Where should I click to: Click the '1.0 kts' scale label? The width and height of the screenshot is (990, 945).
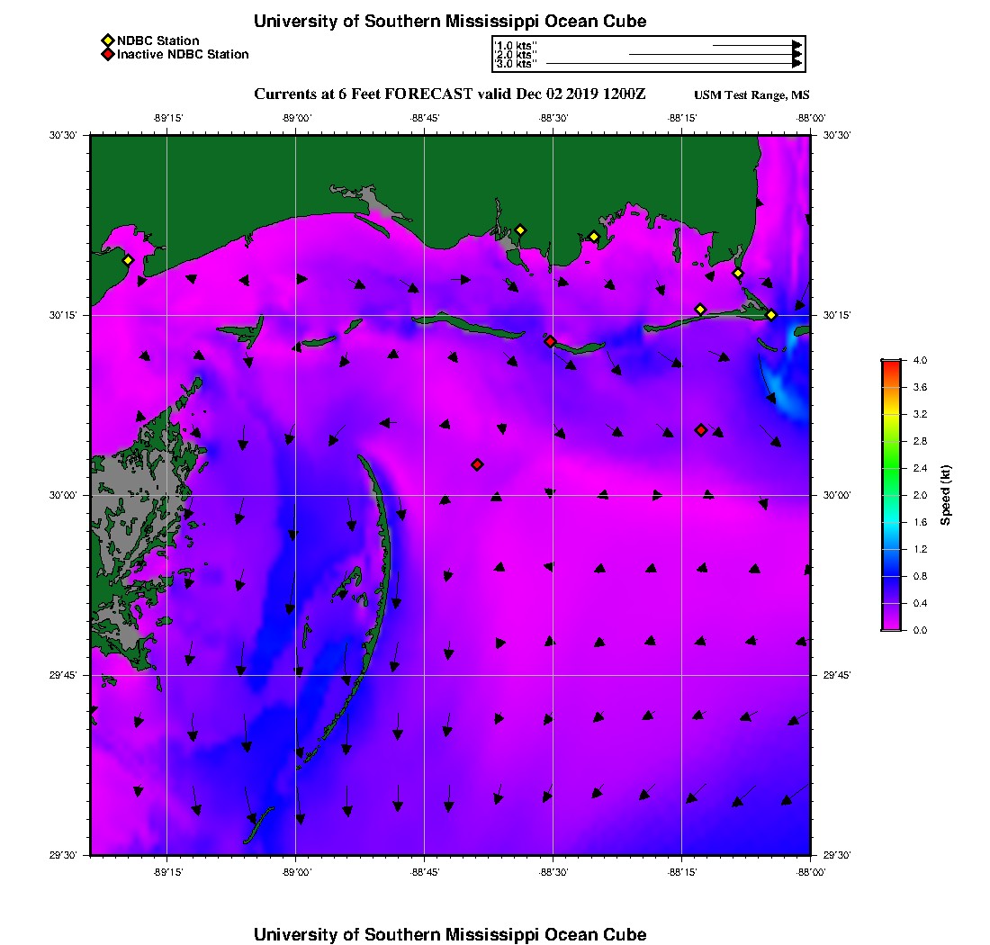coord(515,46)
